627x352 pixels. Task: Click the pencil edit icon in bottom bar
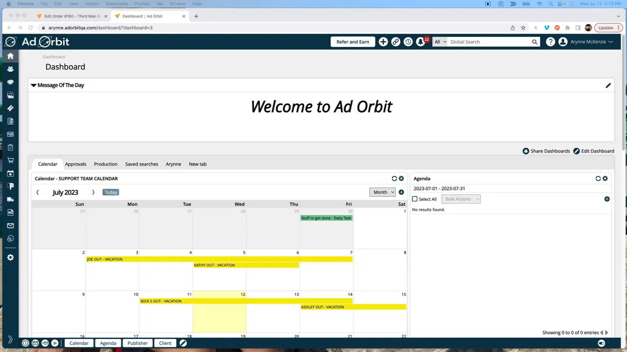[183, 343]
